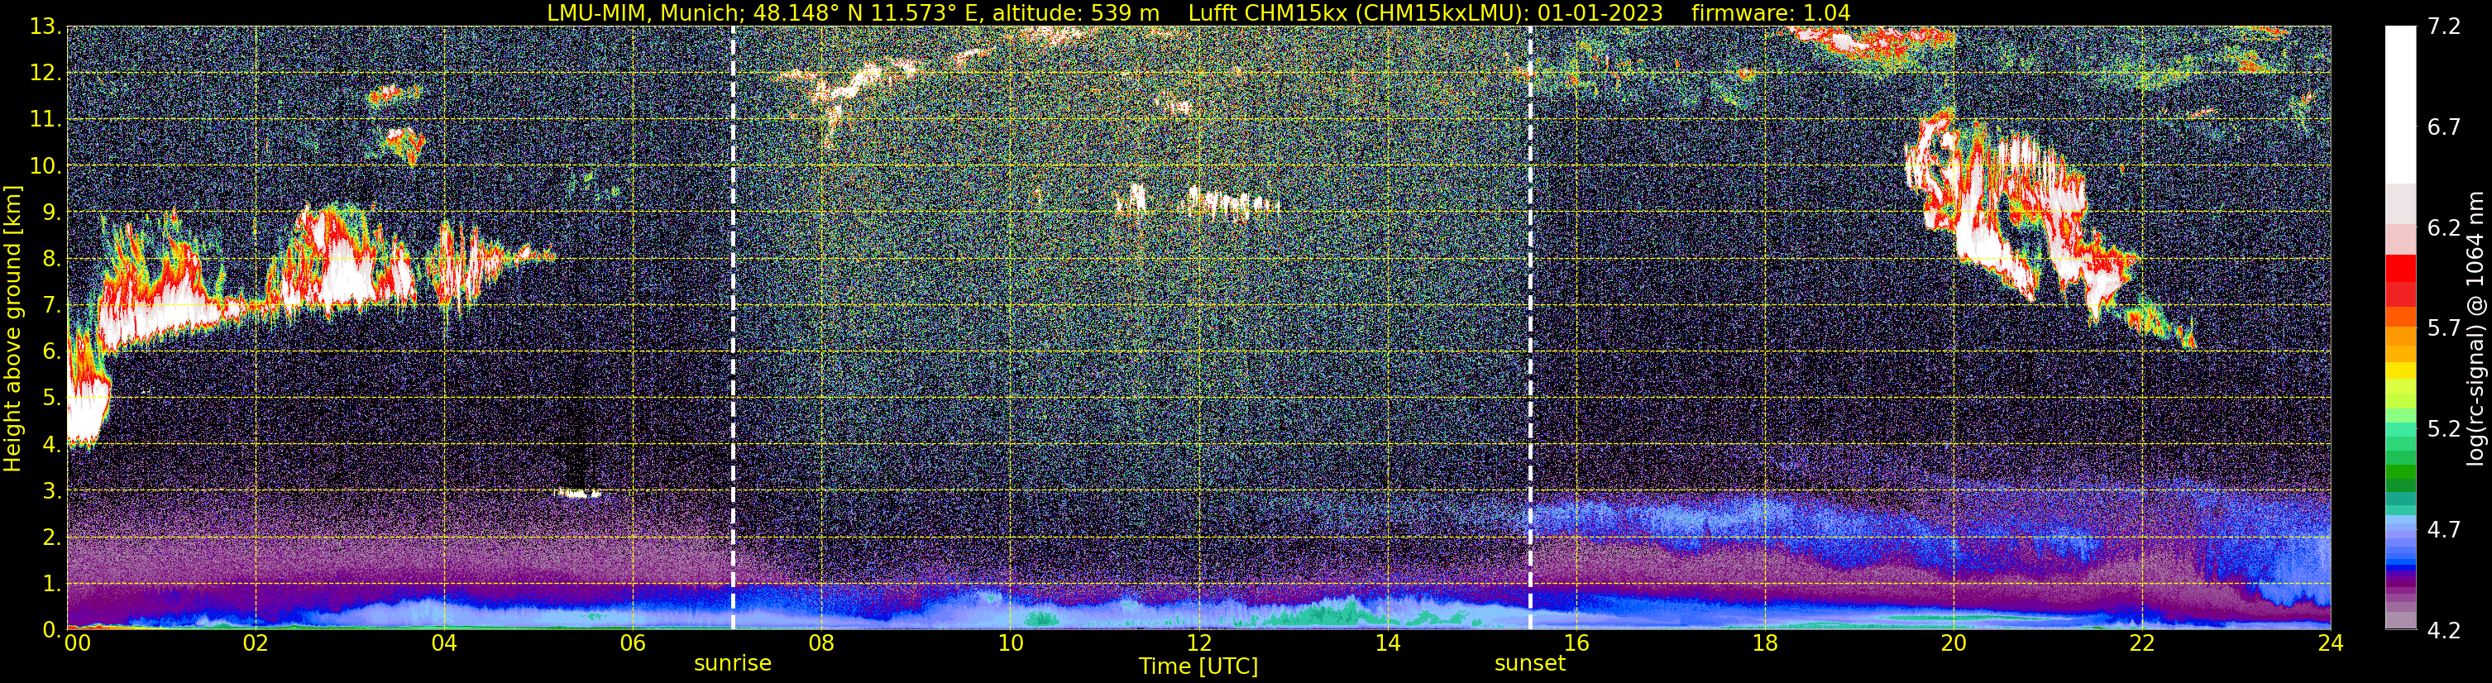Click the '20' tick on the time axis
Screen dimensions: 2492x683
tap(1954, 643)
